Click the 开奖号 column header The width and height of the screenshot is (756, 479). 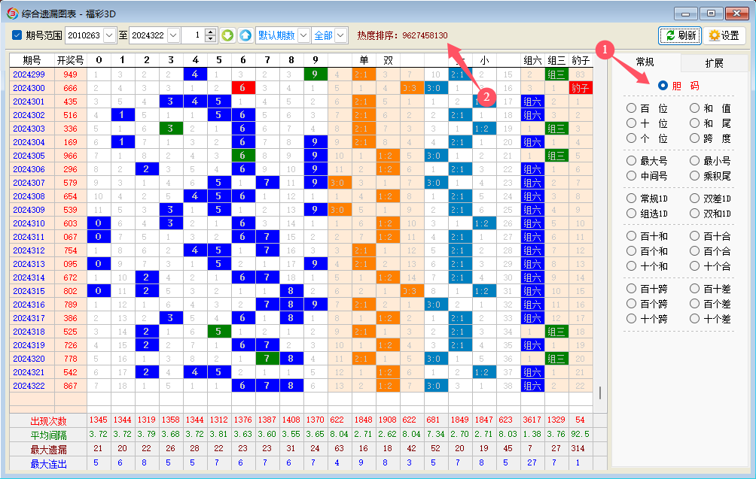70,60
